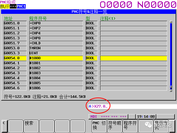Select the UINT symbol entry
The height and width of the screenshot is (133, 177).
pyautogui.click(x=56, y=53)
